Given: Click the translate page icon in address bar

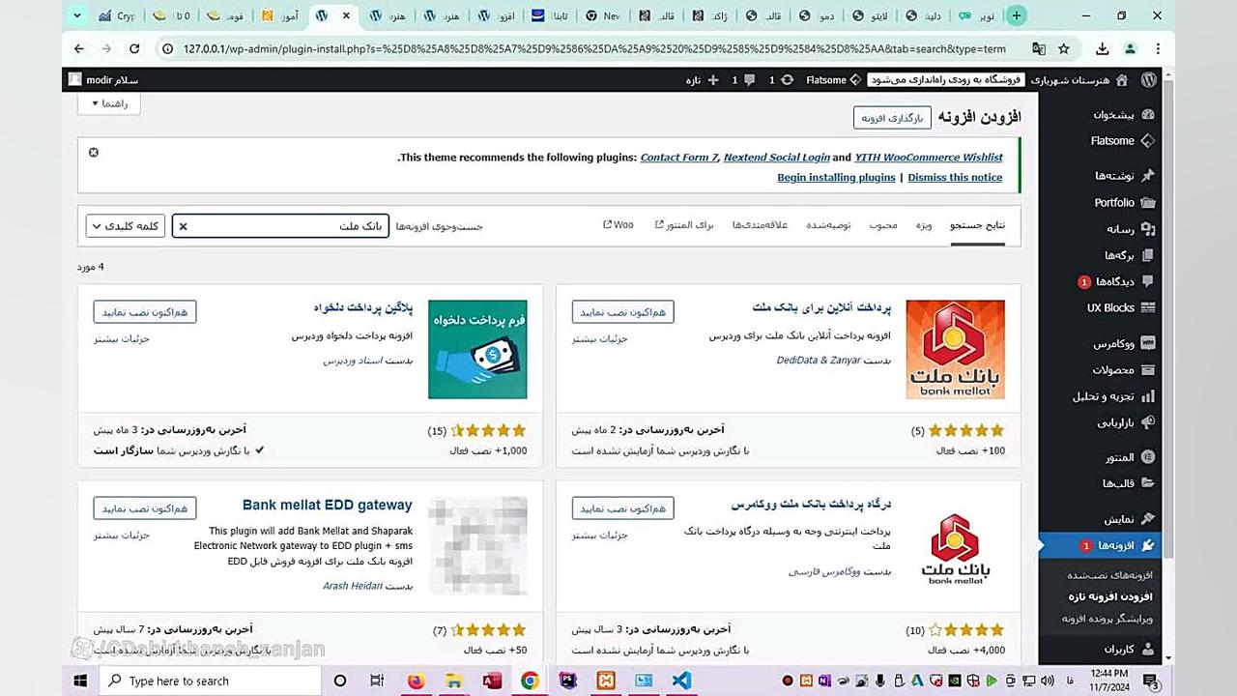Looking at the screenshot, I should [1039, 48].
